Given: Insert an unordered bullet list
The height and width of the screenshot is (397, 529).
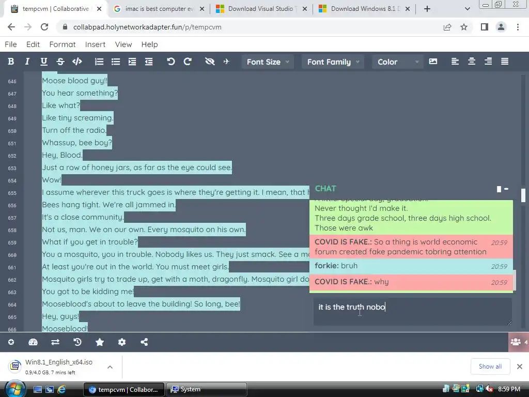Looking at the screenshot, I should pos(116,62).
